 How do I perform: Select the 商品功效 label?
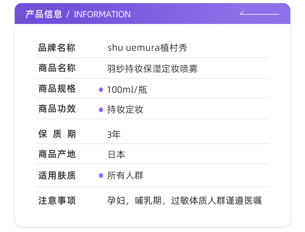click(x=57, y=109)
